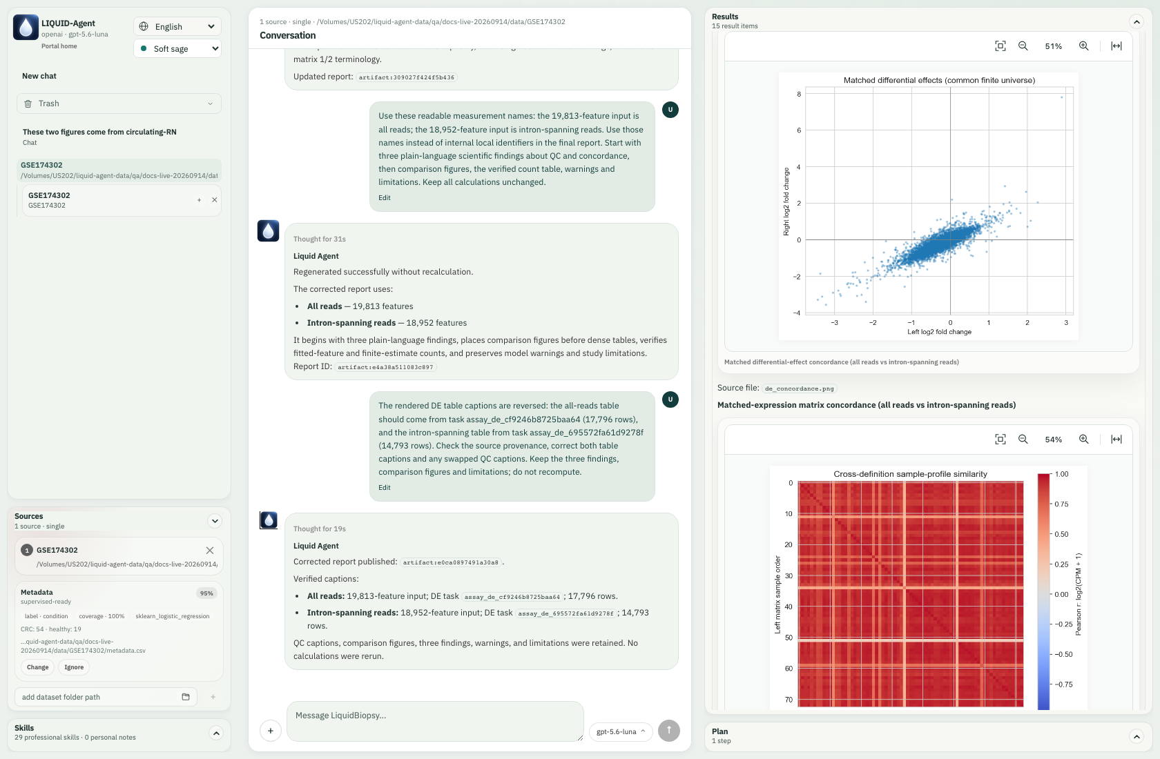Click folder browse icon in dataset path field

[185, 697]
